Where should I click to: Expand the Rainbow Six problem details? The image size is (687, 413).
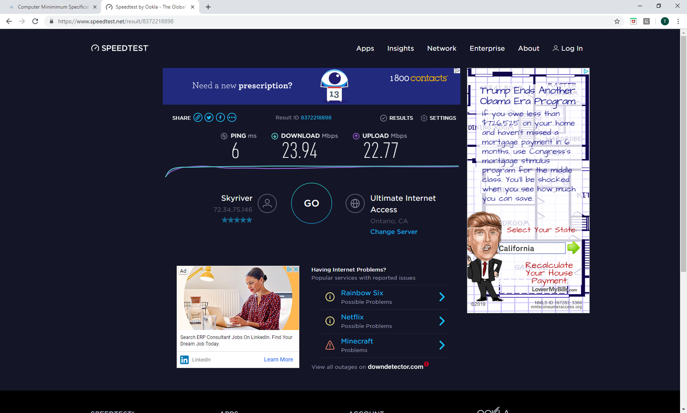(x=442, y=297)
